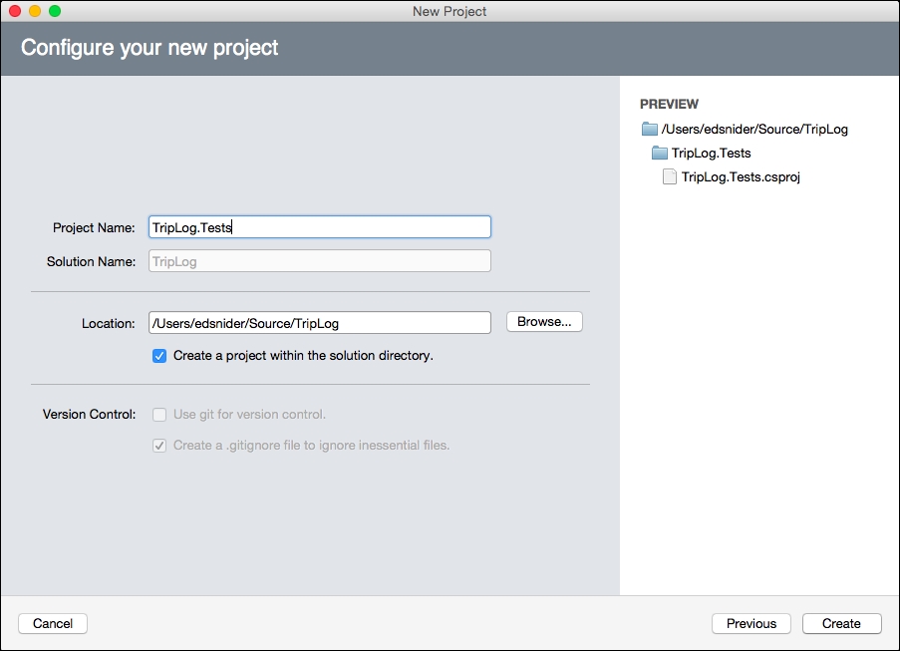Viewport: 900px width, 651px height.
Task: Click the disabled Solution Name field
Action: pos(320,261)
